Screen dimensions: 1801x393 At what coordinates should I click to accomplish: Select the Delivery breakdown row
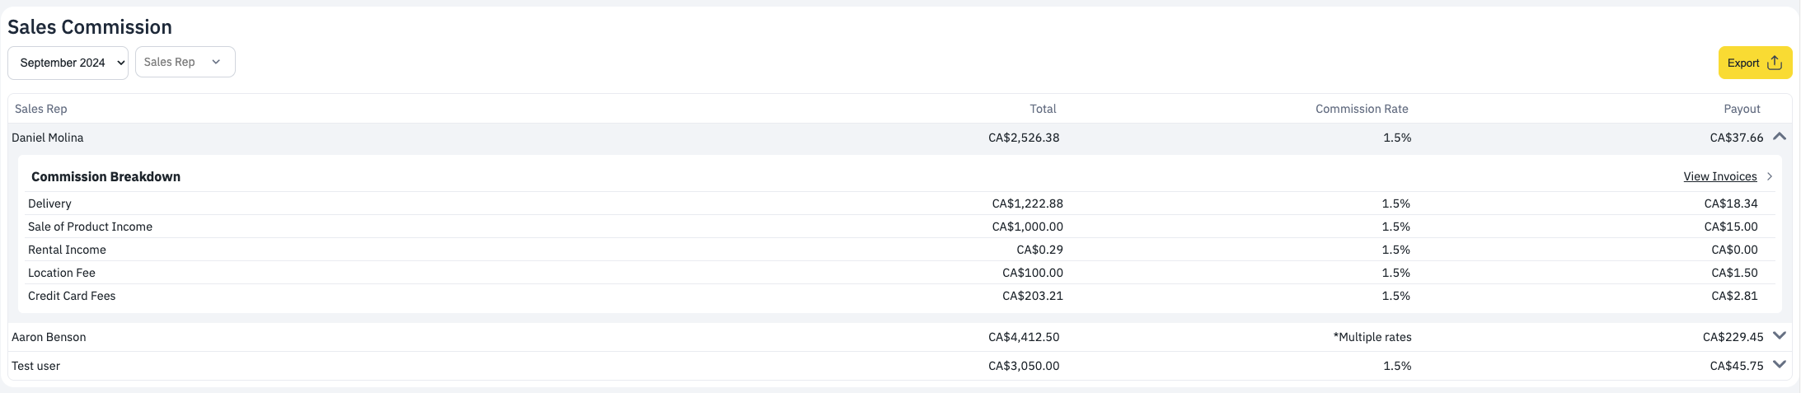(x=900, y=204)
